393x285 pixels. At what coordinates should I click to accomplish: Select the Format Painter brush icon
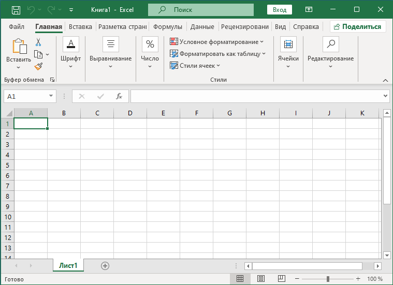[38, 66]
